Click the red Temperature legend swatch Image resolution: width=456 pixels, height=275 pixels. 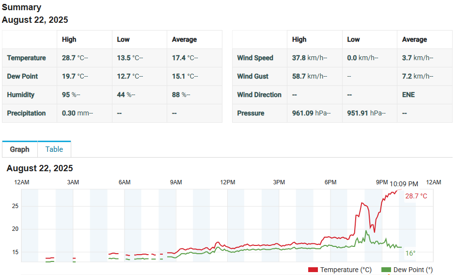313,270
